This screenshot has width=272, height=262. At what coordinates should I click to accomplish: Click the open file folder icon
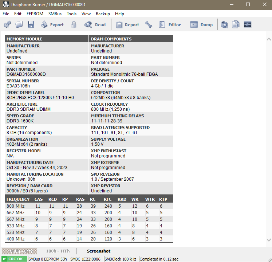[x=19, y=24]
